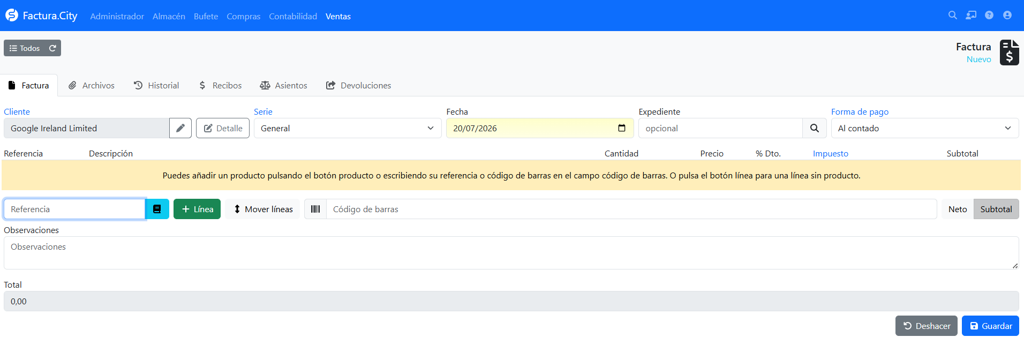Open the Administrador menu

(x=117, y=16)
